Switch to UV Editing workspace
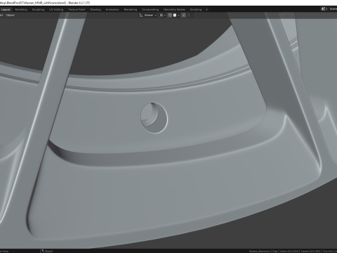The width and height of the screenshot is (337, 253). [x=56, y=10]
